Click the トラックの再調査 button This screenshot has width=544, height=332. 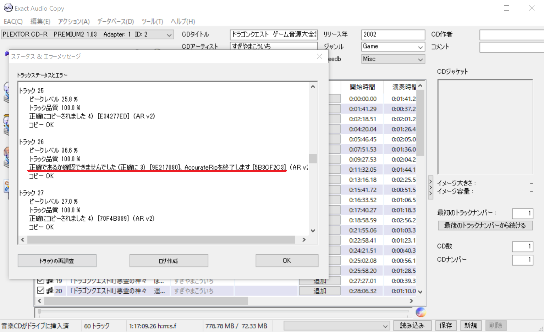point(57,261)
